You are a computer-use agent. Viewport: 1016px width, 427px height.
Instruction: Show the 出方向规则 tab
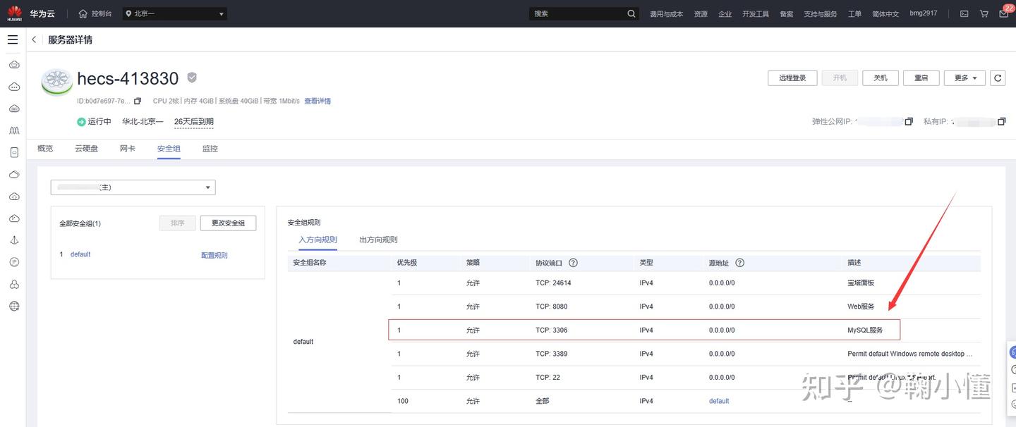coord(378,240)
